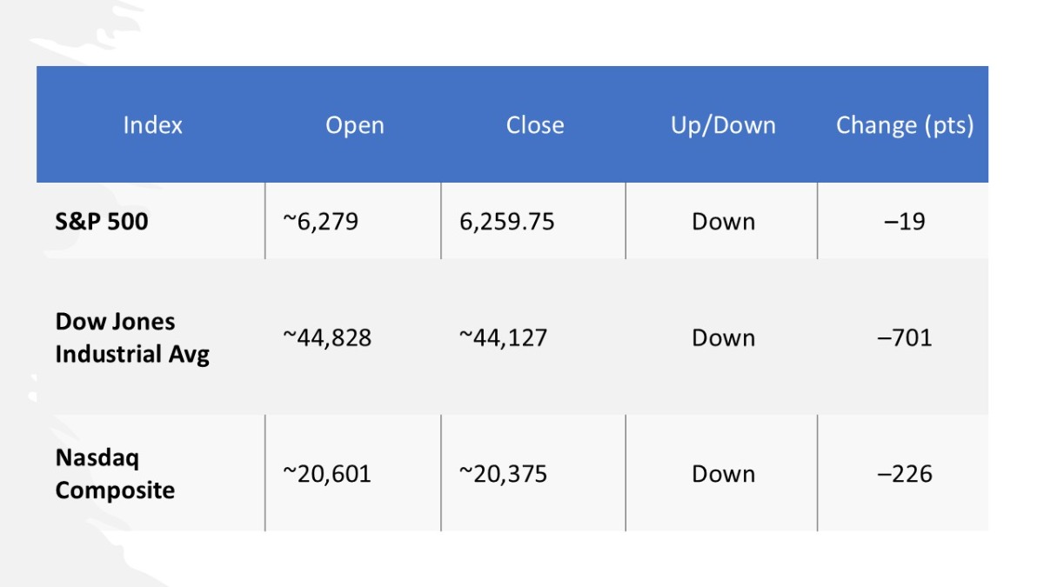The image size is (1044, 587).
Task: Click the Dow Jones close value ~44,127
Action: (504, 337)
